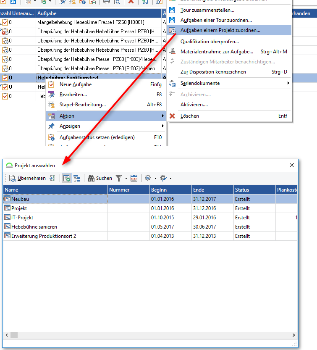Open the dropdown arrow beside the gear-with-pencil icon
Screen dimensions: 317x350
pyautogui.click(x=170, y=178)
